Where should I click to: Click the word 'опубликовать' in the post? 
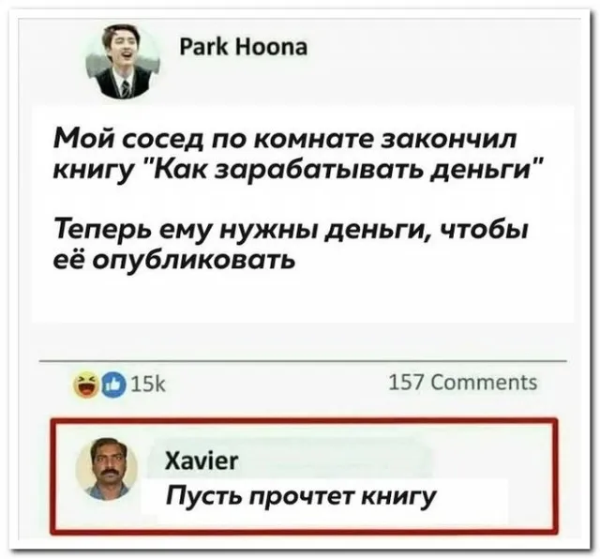tap(194, 263)
